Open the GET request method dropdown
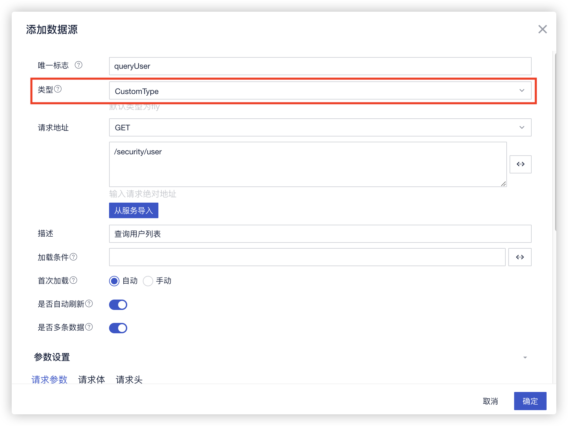The height and width of the screenshot is (426, 568). click(x=320, y=127)
